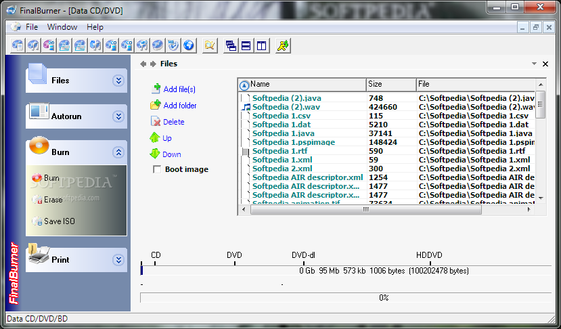Restore the inner document window
561x329 pixels.
(535, 27)
